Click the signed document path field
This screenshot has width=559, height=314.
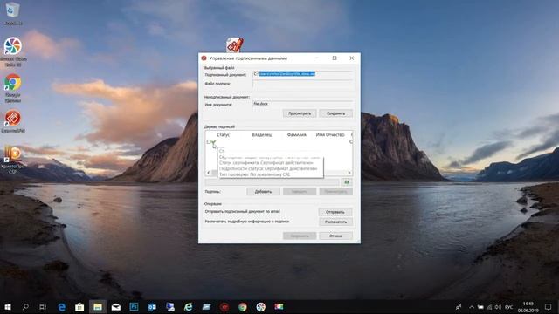point(302,74)
